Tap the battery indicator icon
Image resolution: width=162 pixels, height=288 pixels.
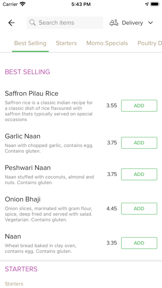point(155,4)
